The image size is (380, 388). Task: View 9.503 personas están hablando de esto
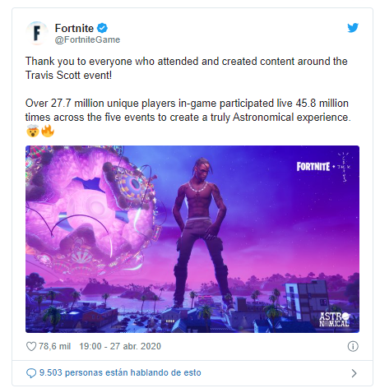[x=120, y=372]
